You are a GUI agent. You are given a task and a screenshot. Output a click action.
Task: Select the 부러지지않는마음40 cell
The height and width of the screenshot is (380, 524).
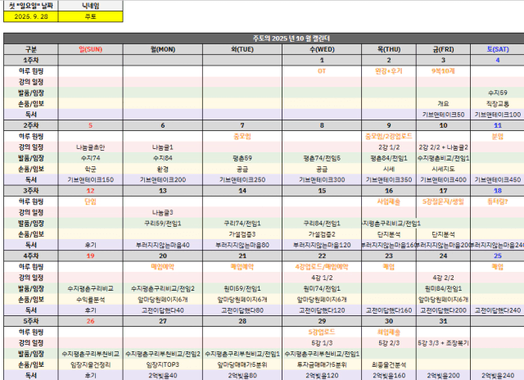point(163,245)
